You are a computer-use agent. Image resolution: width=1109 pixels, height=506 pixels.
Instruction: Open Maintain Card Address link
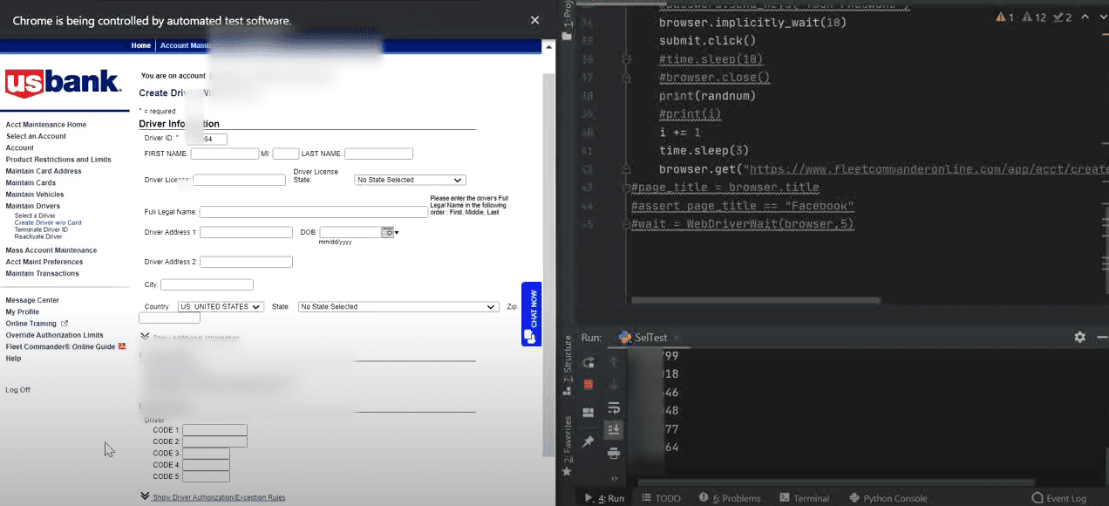(x=44, y=171)
